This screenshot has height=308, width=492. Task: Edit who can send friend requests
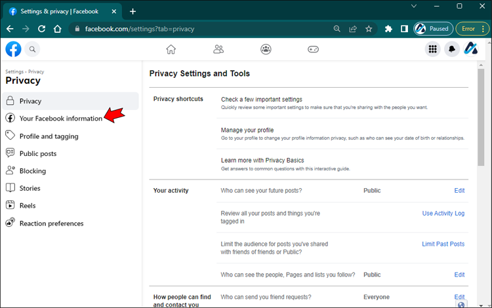(x=459, y=297)
